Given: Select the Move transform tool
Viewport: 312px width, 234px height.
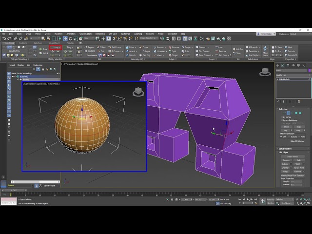Looking at the screenshot, I should 65,39.
